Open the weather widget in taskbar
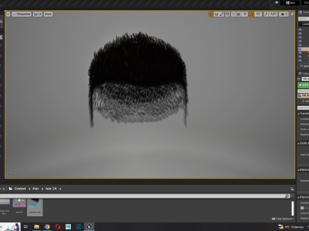The width and height of the screenshot is (309, 231). point(291,227)
